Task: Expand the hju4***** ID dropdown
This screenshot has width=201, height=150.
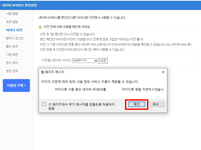Action: pos(85,61)
